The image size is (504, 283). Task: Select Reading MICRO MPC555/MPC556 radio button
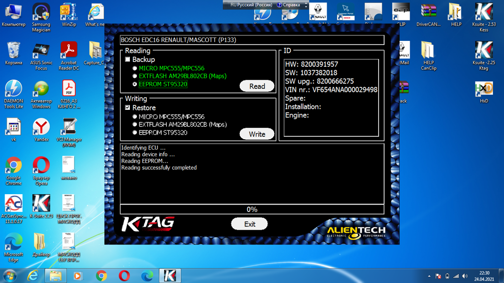click(x=135, y=68)
